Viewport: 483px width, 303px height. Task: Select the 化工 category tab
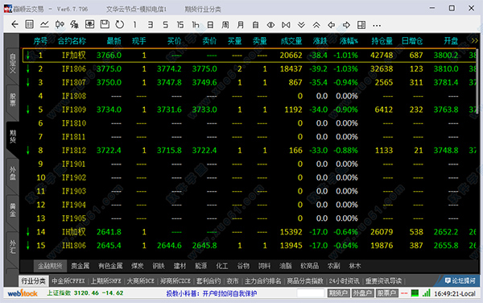pos(222,266)
